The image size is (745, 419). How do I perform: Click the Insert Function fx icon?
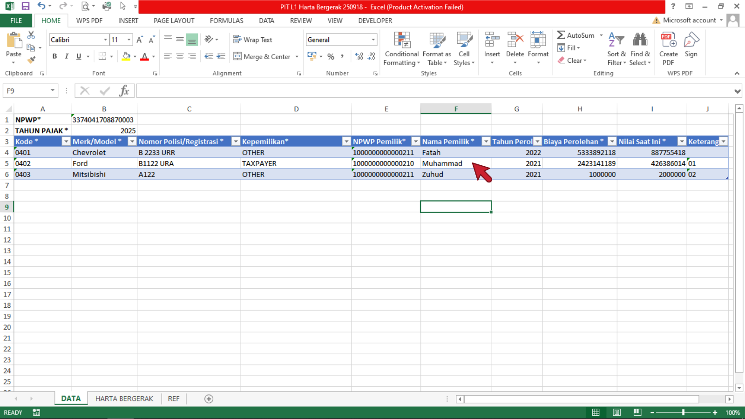pos(124,91)
